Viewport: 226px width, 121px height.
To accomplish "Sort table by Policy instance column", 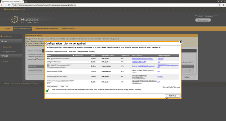I will [137, 55].
